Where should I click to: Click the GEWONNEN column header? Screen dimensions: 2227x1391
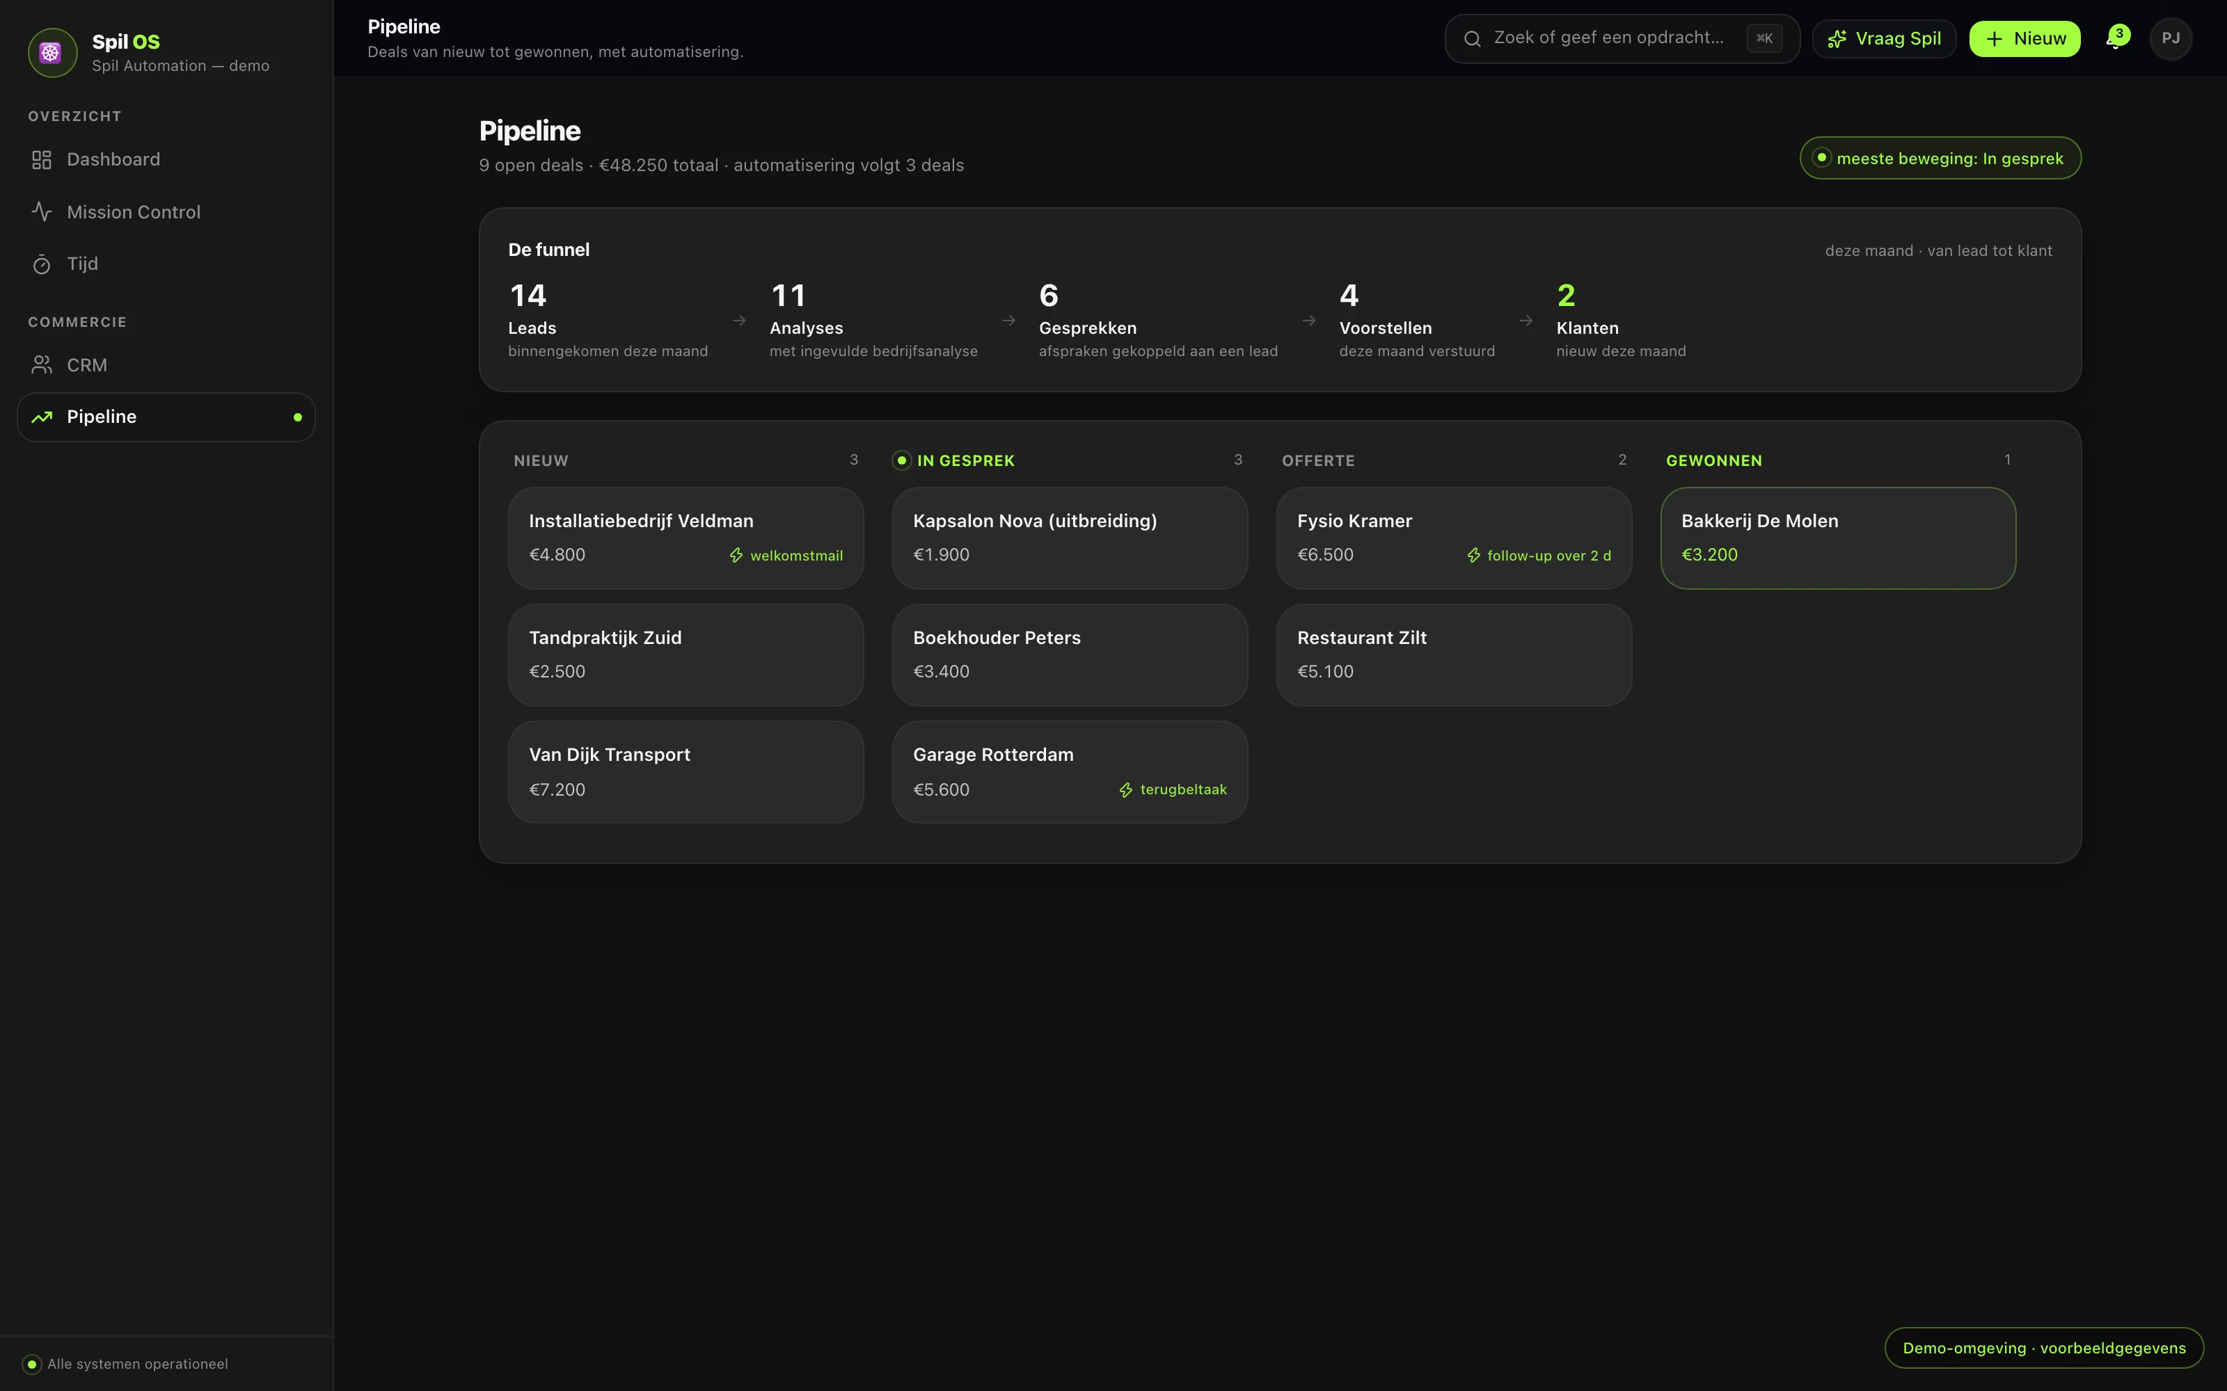(1713, 461)
